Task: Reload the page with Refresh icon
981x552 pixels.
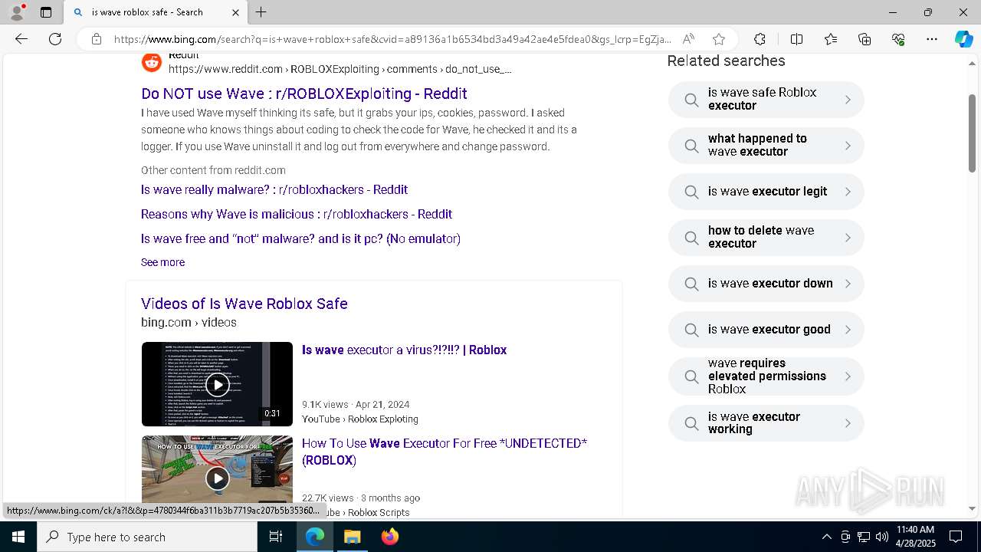Action: pyautogui.click(x=55, y=39)
